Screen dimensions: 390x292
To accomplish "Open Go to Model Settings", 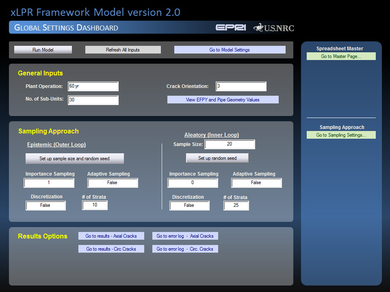I will (x=230, y=49).
